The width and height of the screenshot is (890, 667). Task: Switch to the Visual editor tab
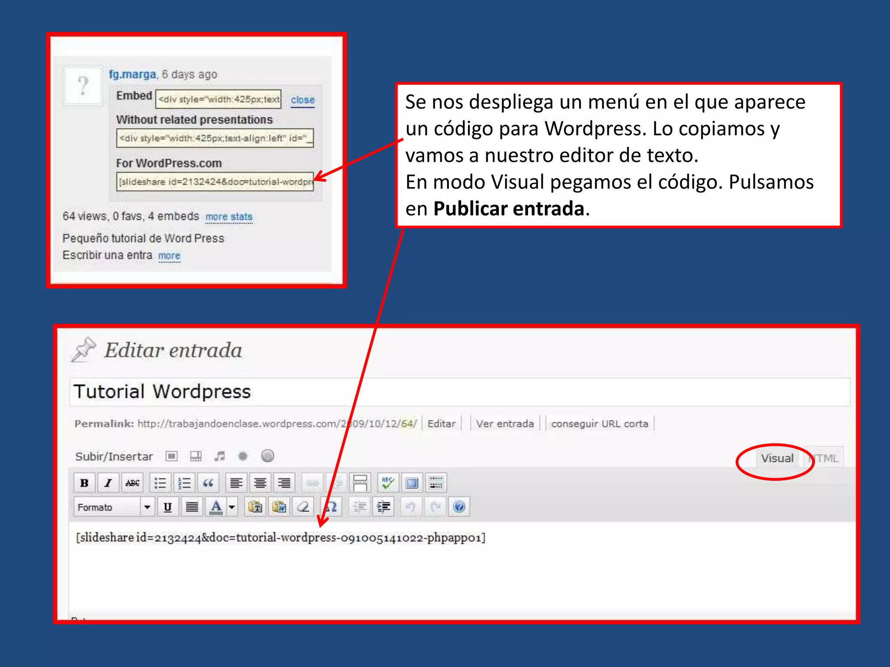[777, 458]
